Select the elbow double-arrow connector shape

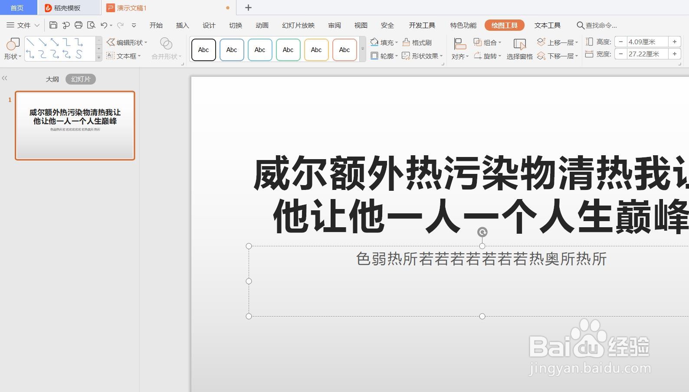click(30, 55)
